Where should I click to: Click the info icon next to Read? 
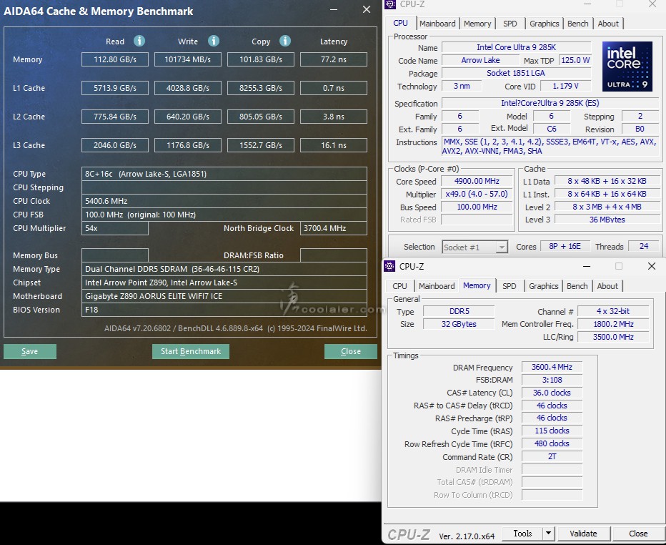tap(139, 41)
